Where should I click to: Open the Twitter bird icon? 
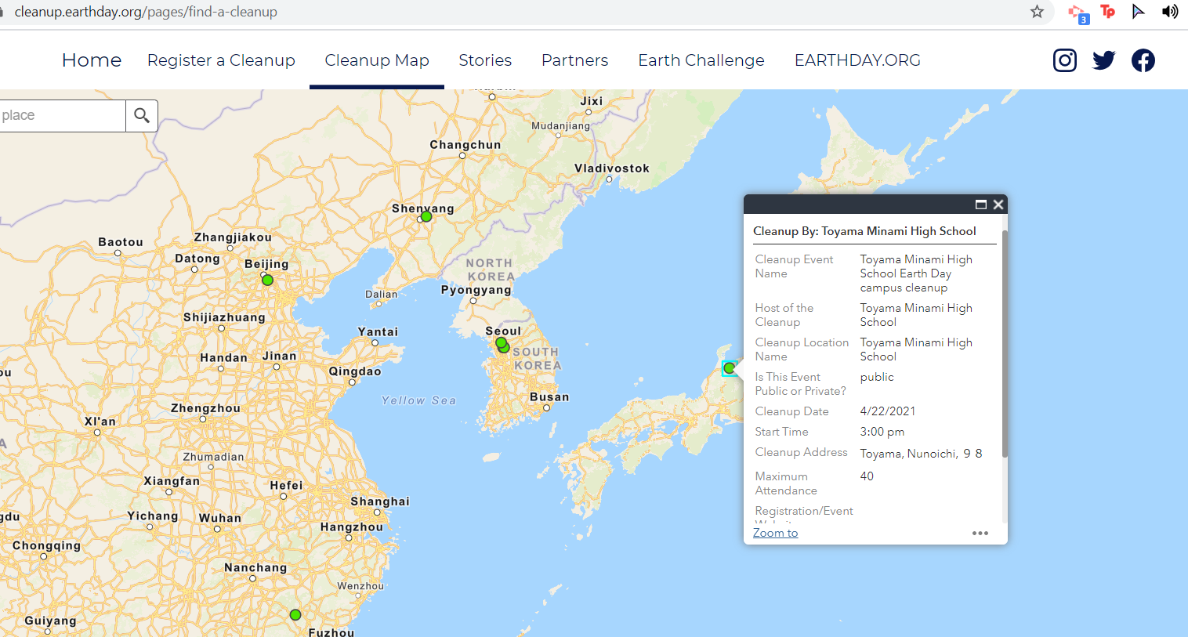coord(1103,60)
